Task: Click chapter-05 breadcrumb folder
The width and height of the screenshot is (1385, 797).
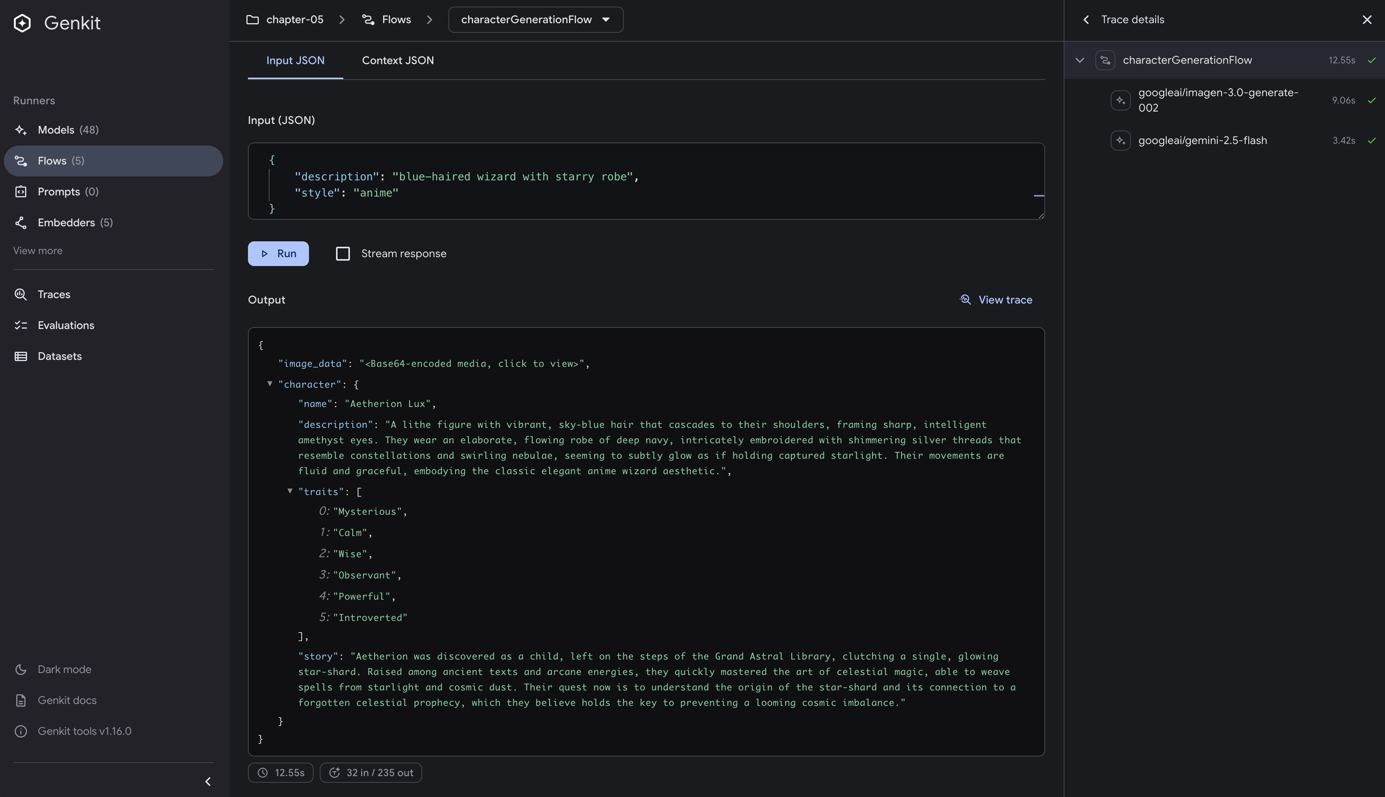Action: click(285, 20)
